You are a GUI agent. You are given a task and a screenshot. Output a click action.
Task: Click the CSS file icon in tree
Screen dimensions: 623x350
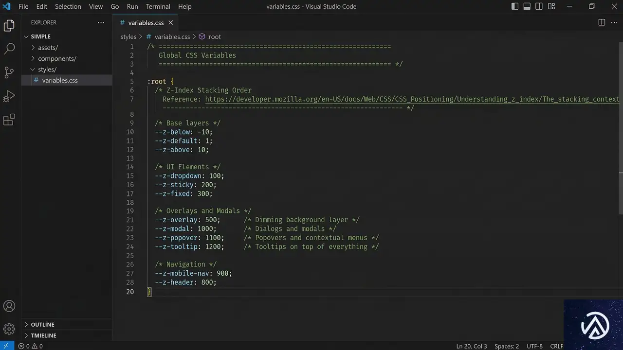36,80
